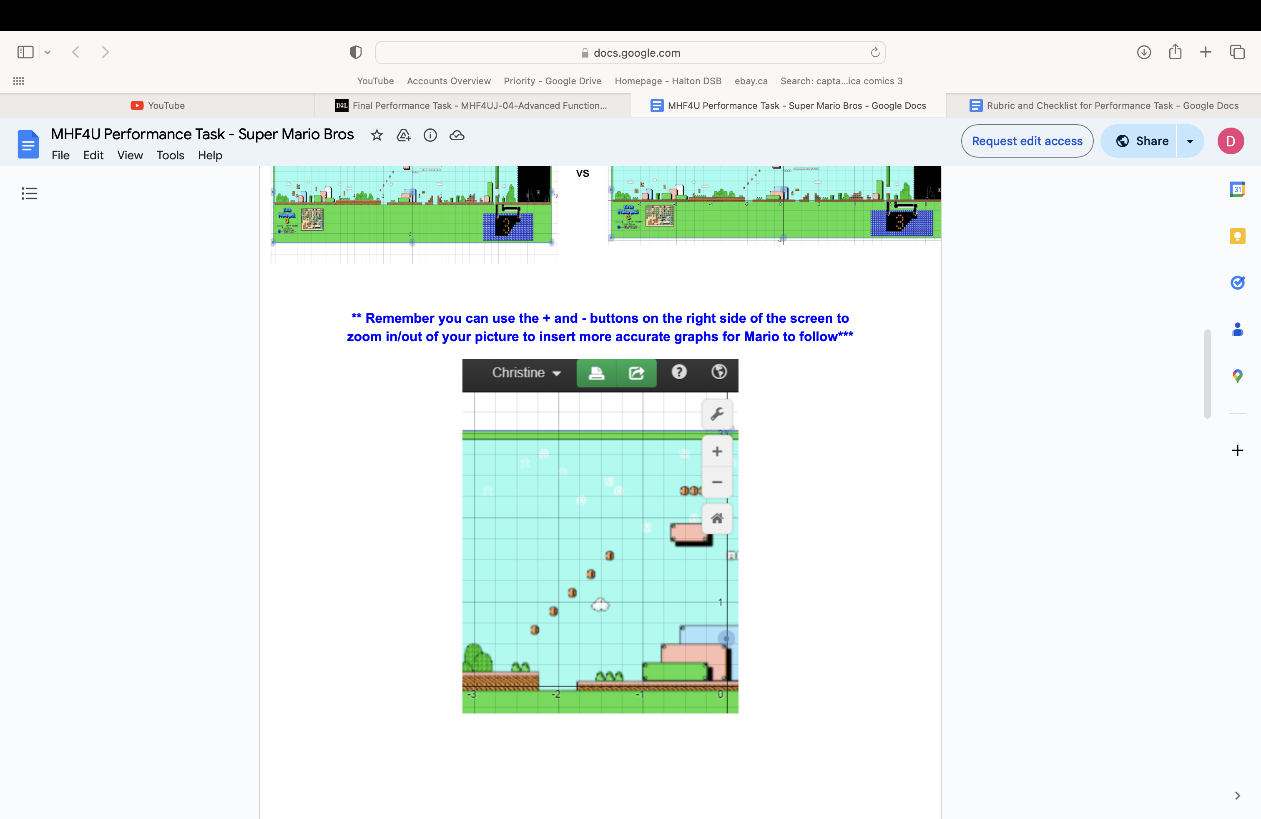The width and height of the screenshot is (1261, 819).
Task: Show the document outline
Action: click(x=29, y=193)
